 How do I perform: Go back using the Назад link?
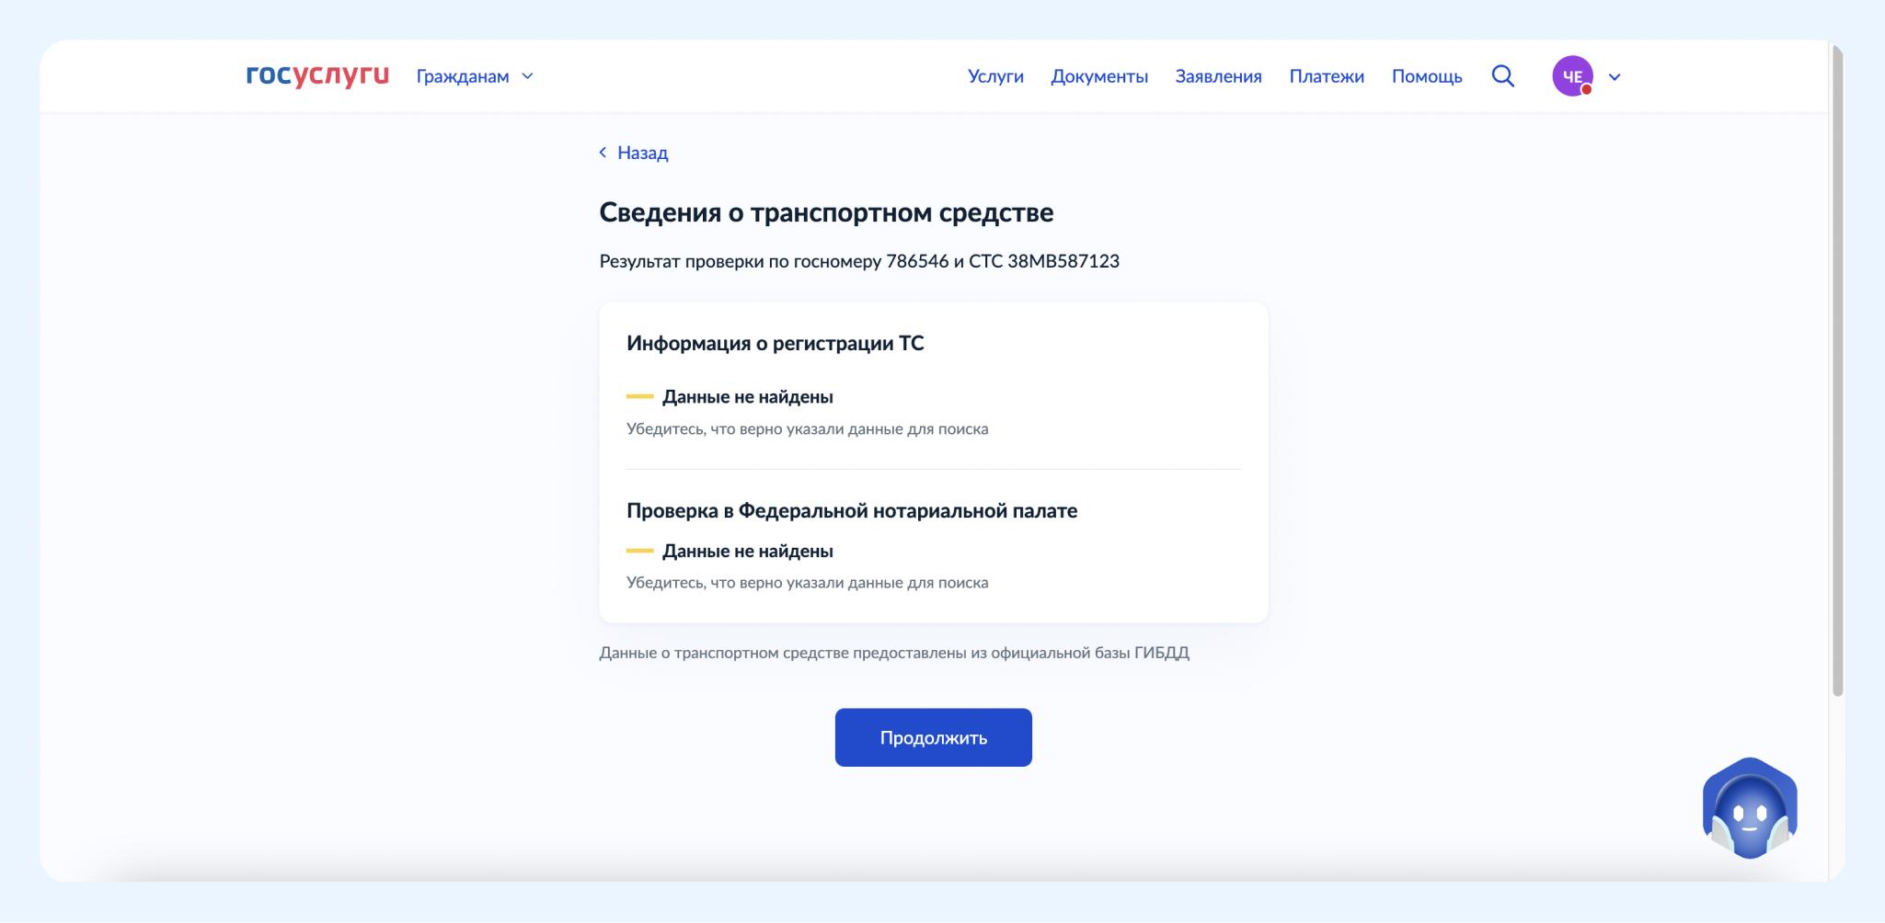[642, 153]
